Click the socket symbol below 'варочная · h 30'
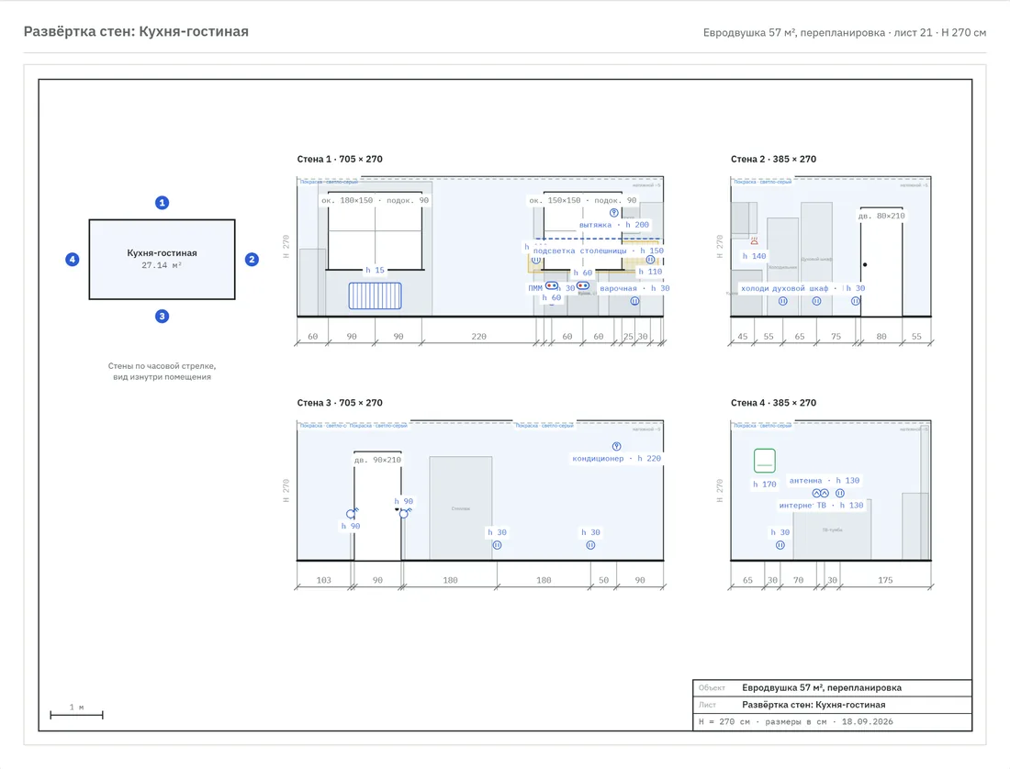Viewport: 1010px width, 769px height. click(x=634, y=300)
